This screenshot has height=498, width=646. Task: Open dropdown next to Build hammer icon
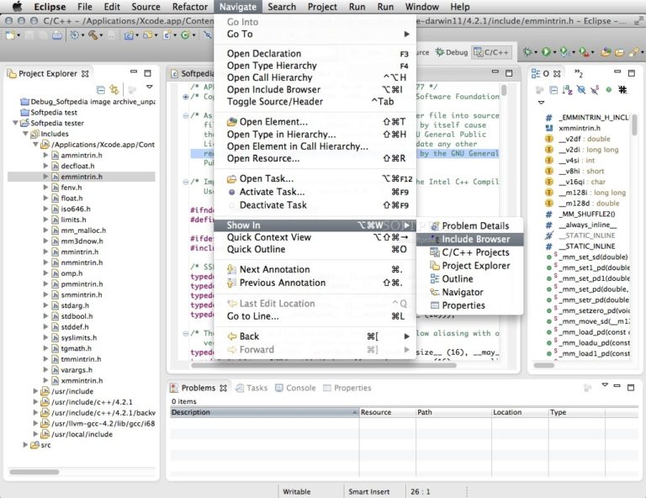pos(101,36)
